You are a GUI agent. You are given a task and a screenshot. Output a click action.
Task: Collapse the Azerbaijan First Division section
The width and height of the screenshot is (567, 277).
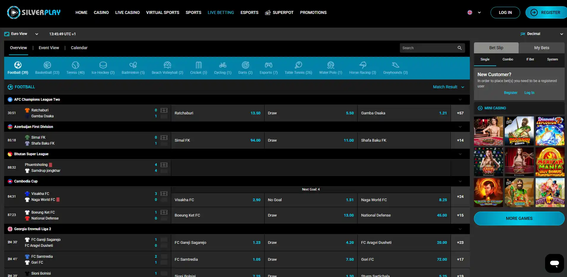(460, 127)
